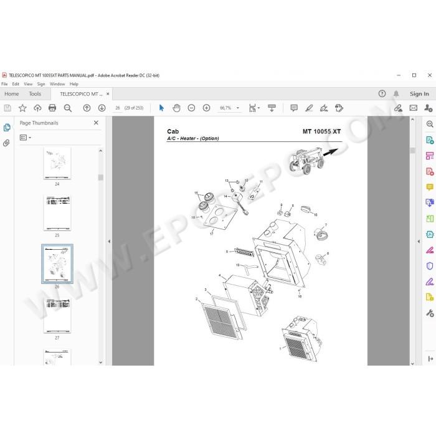This screenshot has height=436, width=436.
Task: Open the Help menu
Action: tap(74, 84)
